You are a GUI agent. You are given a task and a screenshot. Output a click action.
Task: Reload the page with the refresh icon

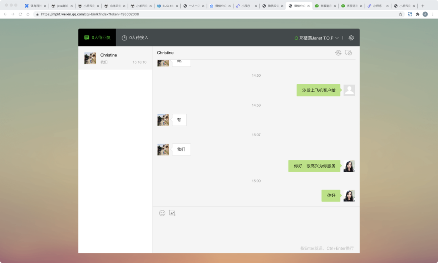[x=20, y=14]
